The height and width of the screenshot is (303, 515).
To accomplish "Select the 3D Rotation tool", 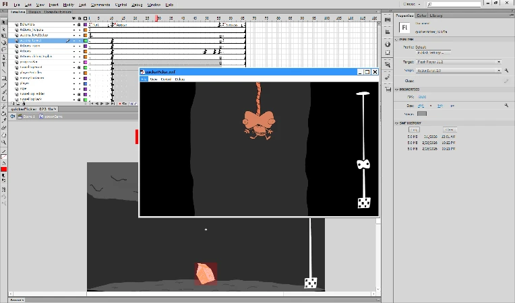I will [3, 42].
